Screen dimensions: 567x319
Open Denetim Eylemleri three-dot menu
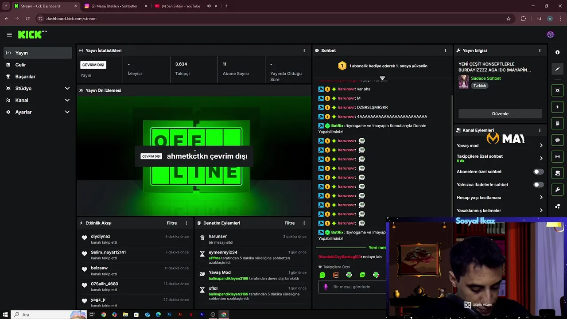tap(304, 223)
